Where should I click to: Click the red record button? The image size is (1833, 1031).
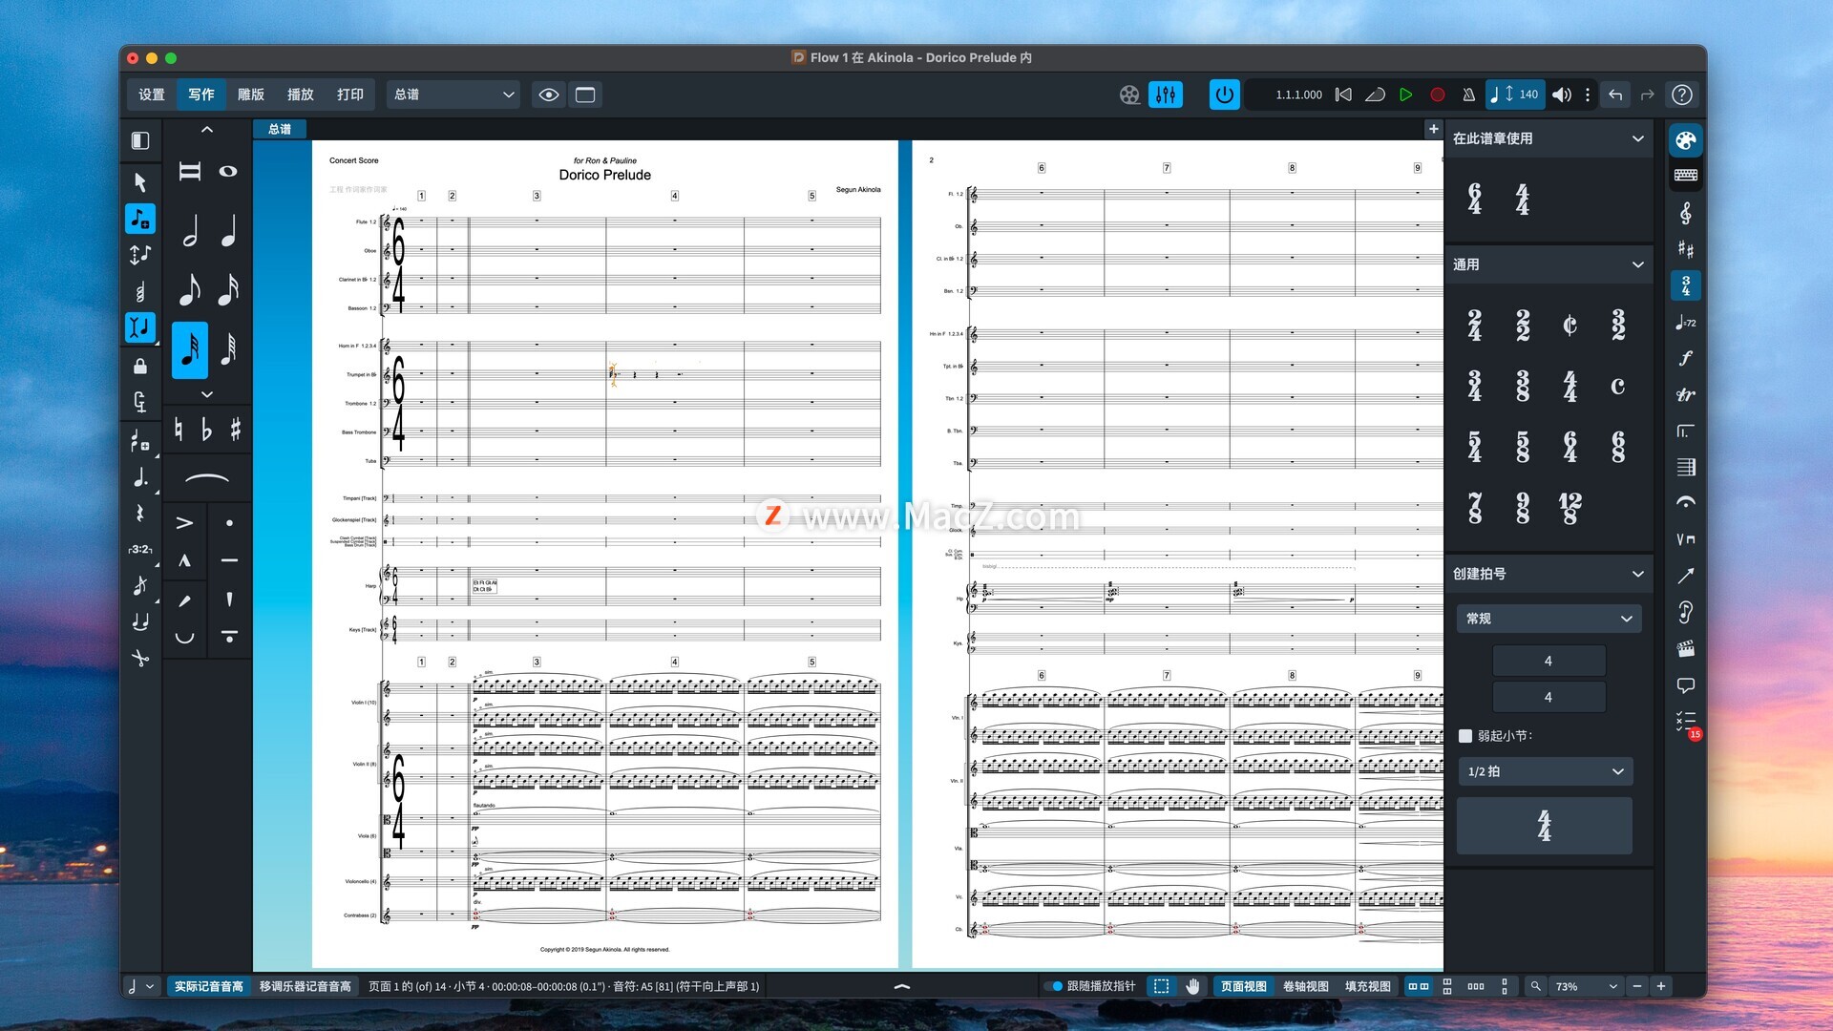point(1437,95)
